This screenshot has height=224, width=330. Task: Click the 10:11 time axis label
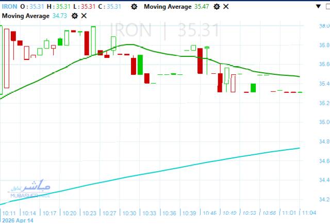[x=10, y=213]
